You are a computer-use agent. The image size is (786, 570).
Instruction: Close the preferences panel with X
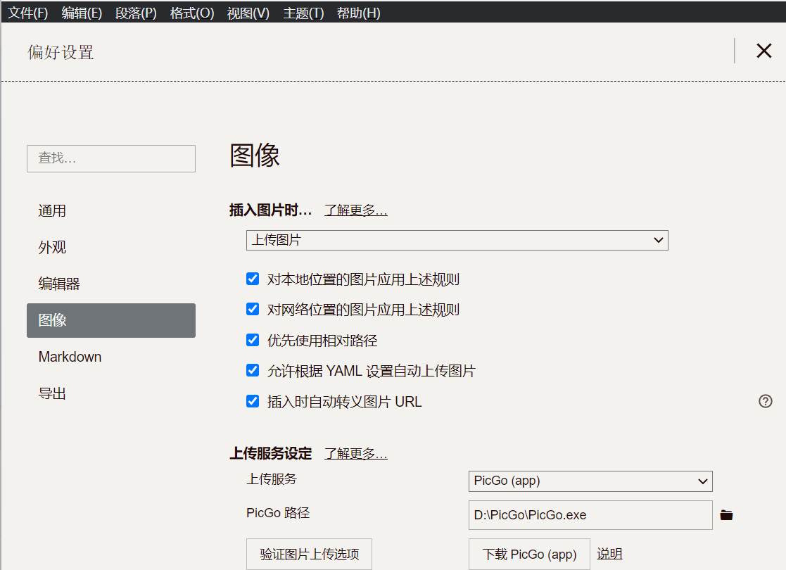point(763,51)
